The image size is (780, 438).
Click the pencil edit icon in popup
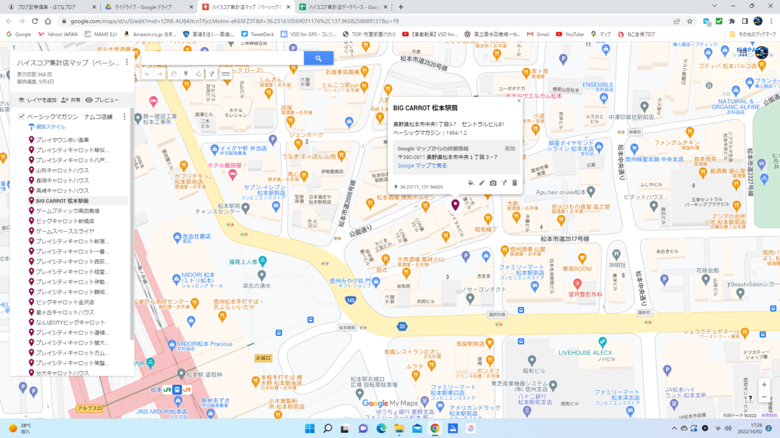click(x=482, y=183)
